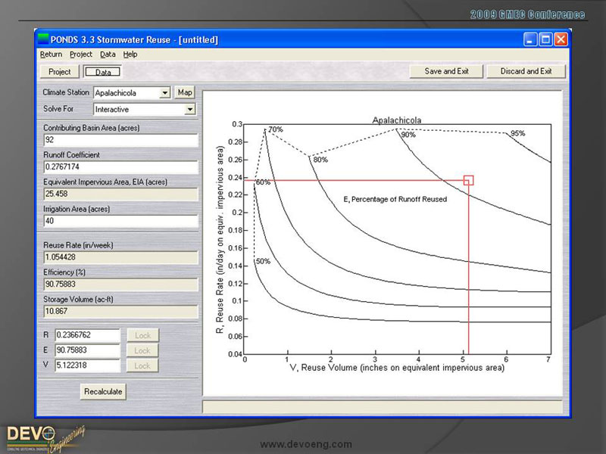The height and width of the screenshot is (454, 606).
Task: Click the R value input field
Action: pos(87,335)
